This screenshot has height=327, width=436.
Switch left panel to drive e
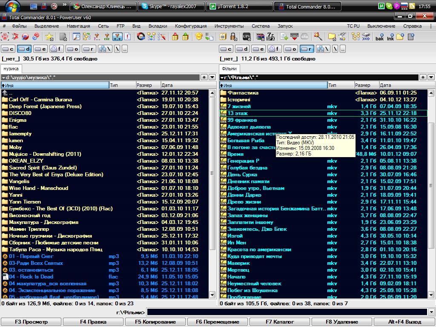coord(40,49)
